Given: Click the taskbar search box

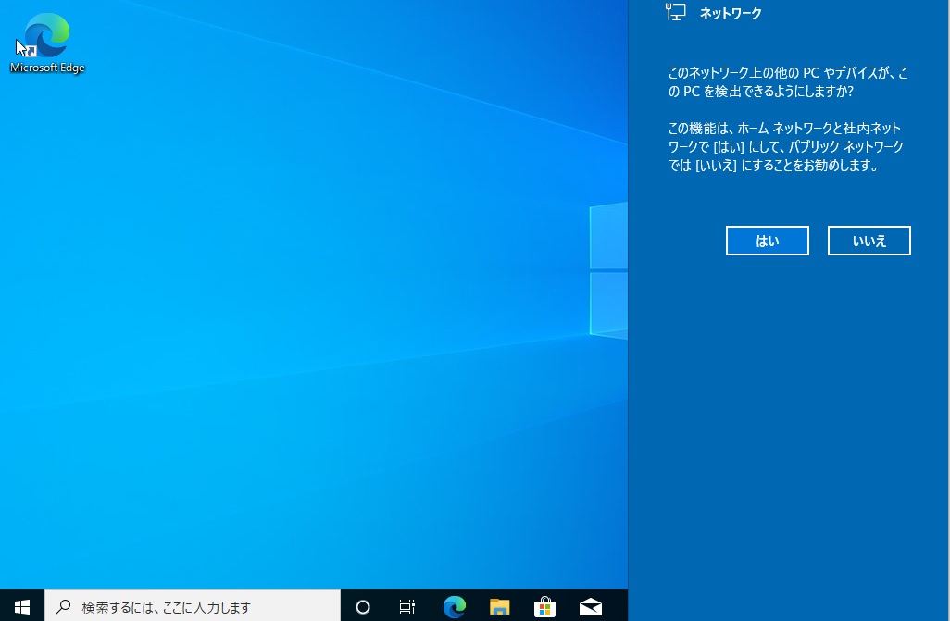Looking at the screenshot, I should [x=193, y=606].
